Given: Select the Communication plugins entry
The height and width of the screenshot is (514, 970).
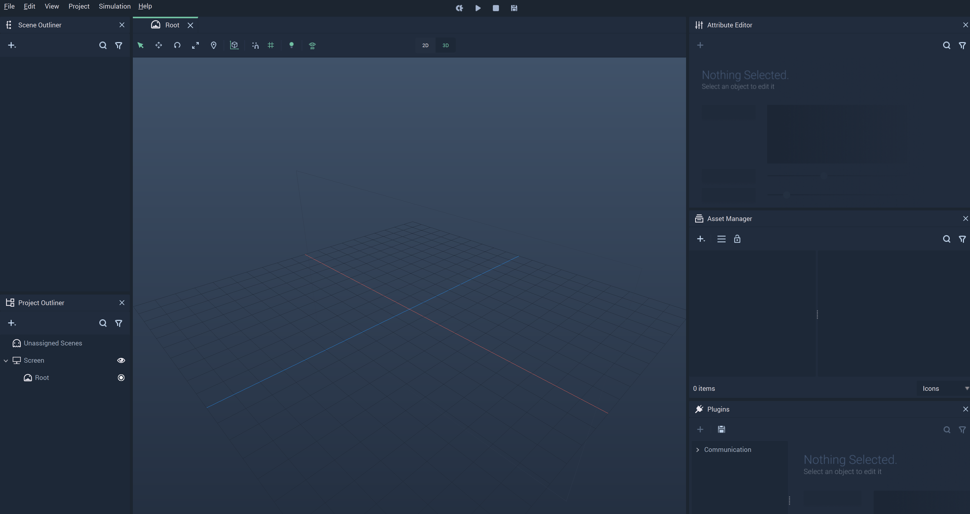Looking at the screenshot, I should pyautogui.click(x=728, y=449).
